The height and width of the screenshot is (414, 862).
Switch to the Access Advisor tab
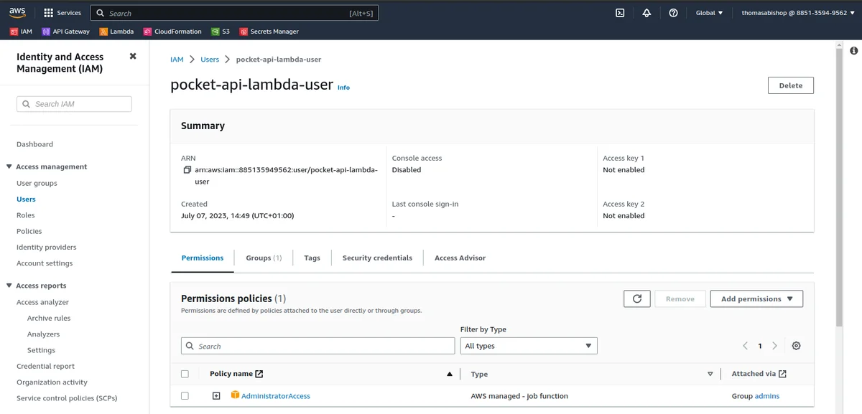(x=460, y=258)
